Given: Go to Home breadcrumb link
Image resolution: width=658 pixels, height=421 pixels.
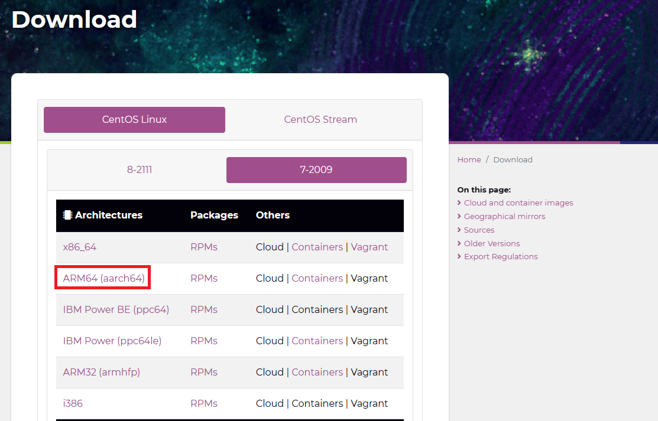Looking at the screenshot, I should pyautogui.click(x=469, y=160).
